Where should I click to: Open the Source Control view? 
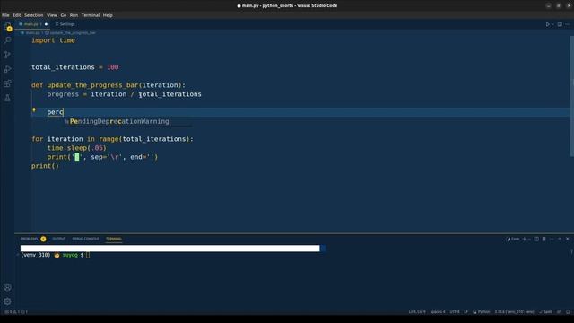tap(7, 55)
